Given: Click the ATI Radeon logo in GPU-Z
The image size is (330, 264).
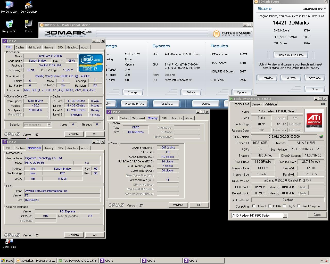Looking at the screenshot, I should pyautogui.click(x=314, y=120).
